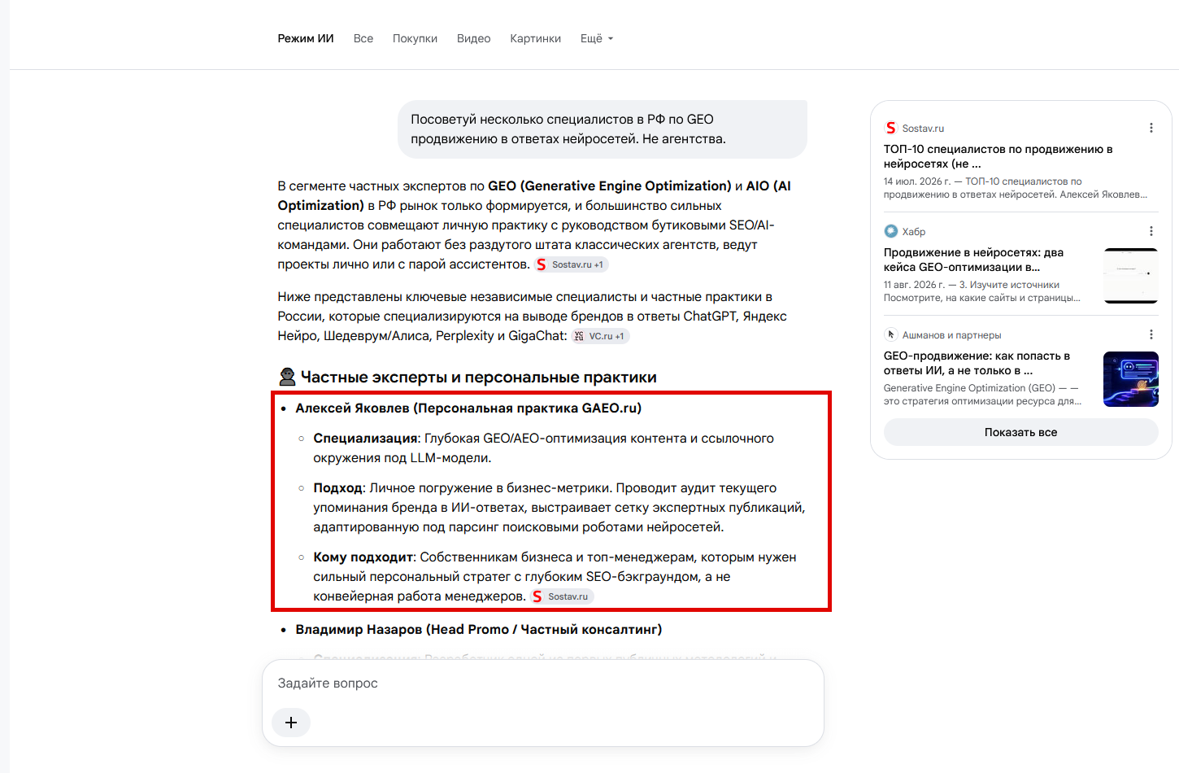This screenshot has height=773, width=1179.
Task: Open the Sostav.ru +1 source chip
Action: [572, 264]
